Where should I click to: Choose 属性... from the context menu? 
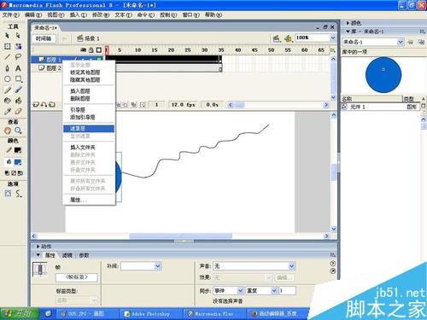pos(89,200)
